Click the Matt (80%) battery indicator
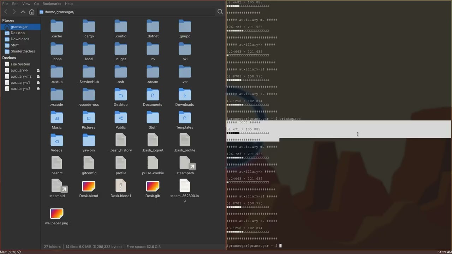452x254 pixels. click(8, 252)
